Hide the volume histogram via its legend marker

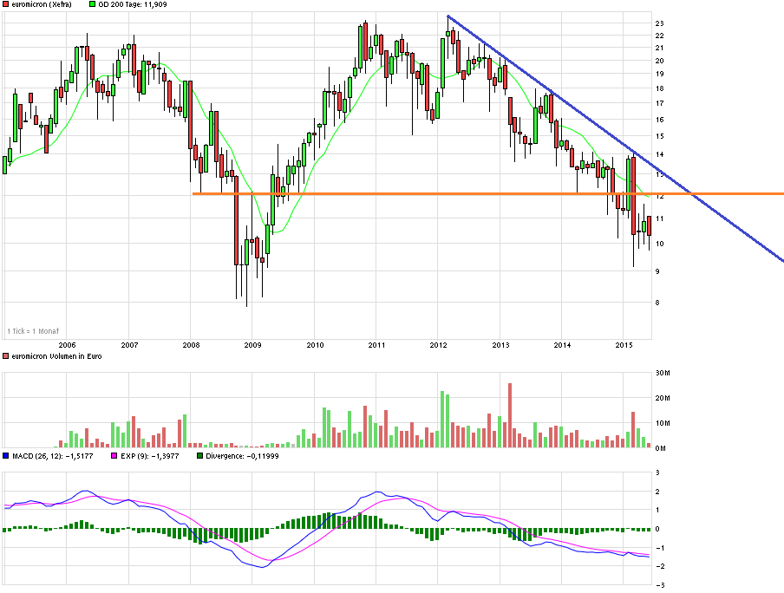7,355
